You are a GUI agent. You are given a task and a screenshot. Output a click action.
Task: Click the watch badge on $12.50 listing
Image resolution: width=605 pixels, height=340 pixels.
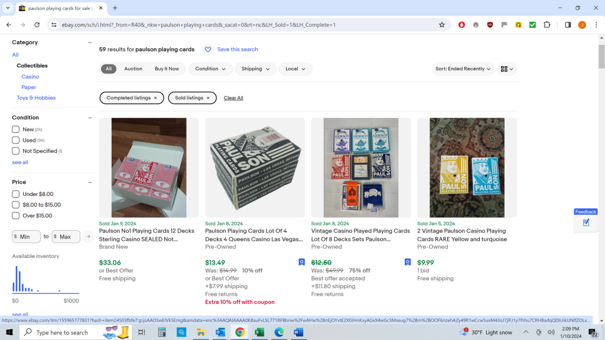click(x=408, y=262)
